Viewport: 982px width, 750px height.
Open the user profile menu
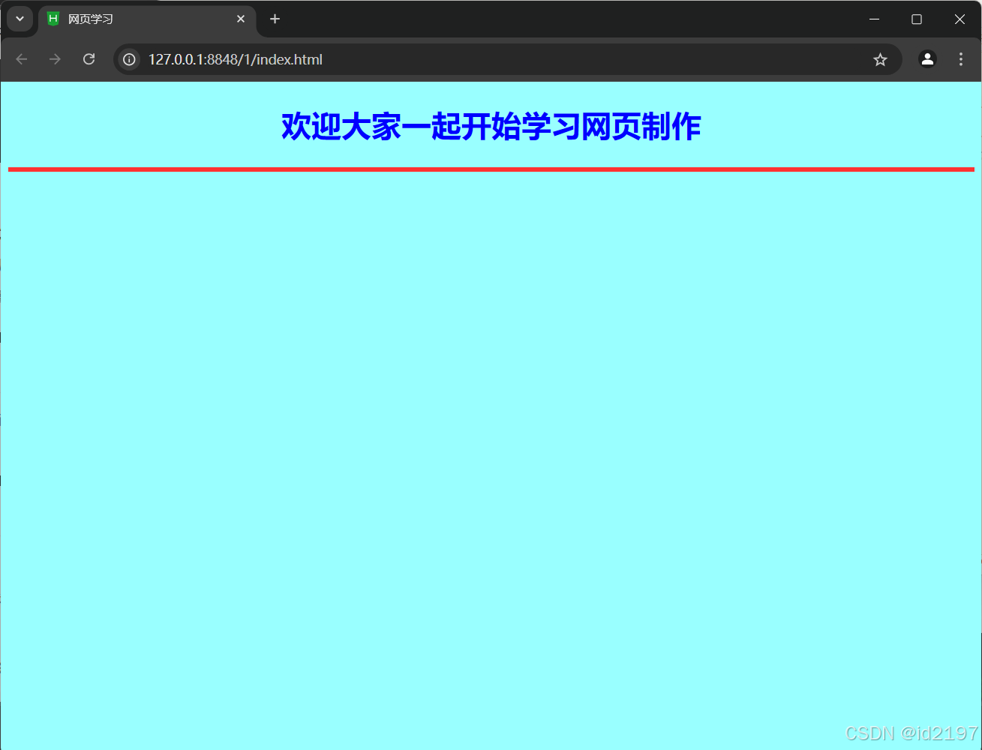coord(927,59)
